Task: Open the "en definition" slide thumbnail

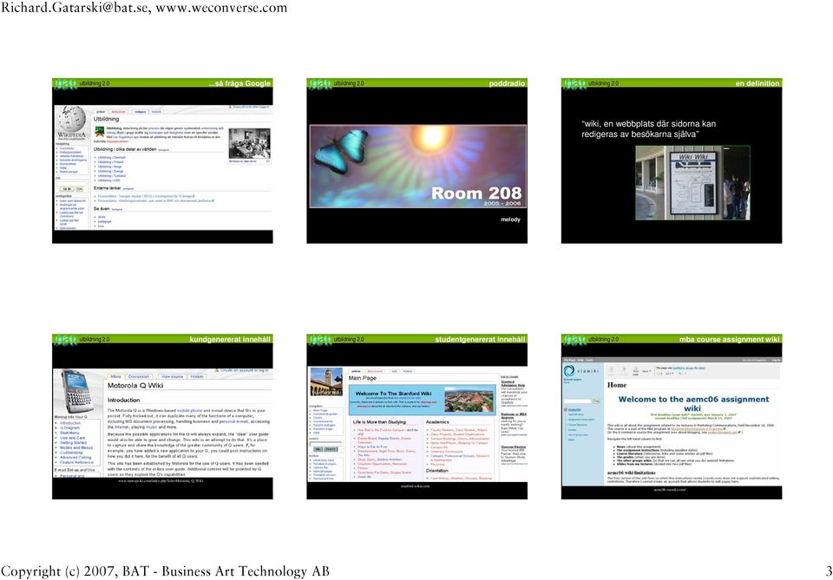Action: 672,160
